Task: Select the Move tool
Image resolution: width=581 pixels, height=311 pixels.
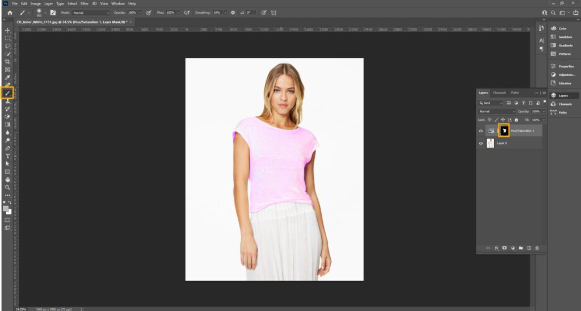Action: (7, 31)
